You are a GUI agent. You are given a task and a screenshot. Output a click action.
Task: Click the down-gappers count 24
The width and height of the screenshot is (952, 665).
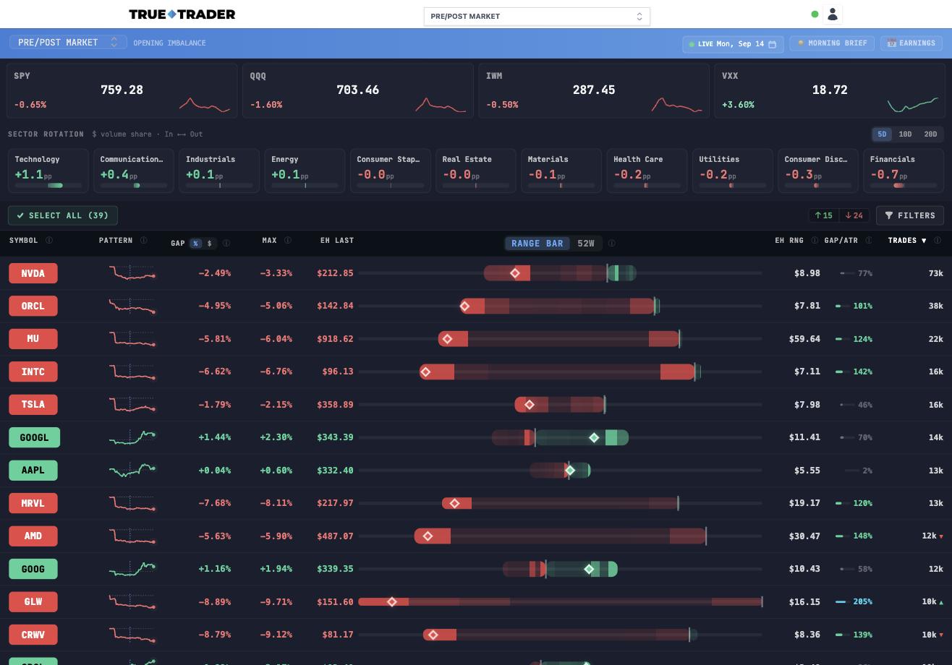coord(854,215)
